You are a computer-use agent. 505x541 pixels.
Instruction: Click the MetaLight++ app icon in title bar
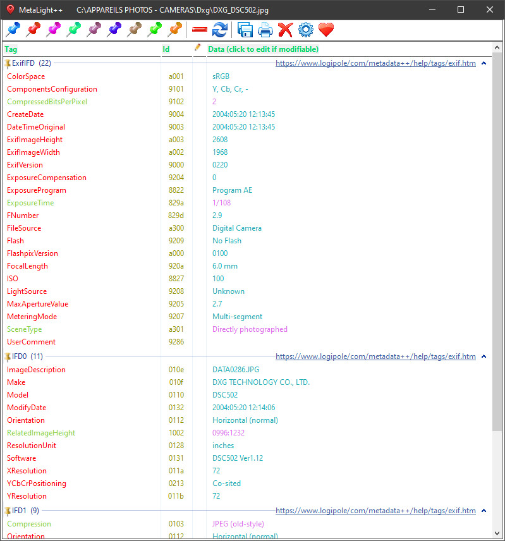click(x=10, y=9)
